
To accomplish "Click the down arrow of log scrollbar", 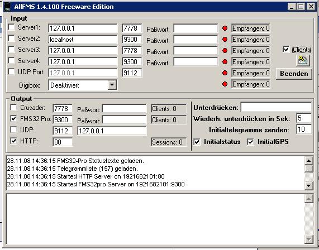I will 308,185.
